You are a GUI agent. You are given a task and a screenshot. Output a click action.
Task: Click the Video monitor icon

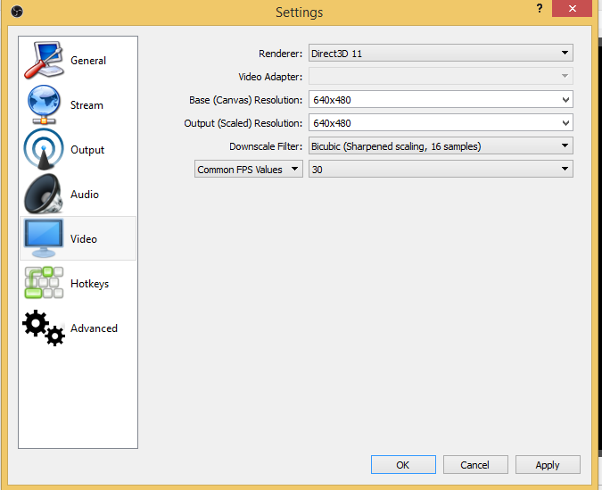[44, 238]
